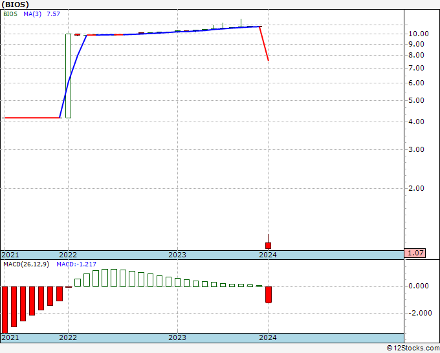Click the MACD(26,12,9) indicator label
The image size is (440, 353).
pos(26,264)
